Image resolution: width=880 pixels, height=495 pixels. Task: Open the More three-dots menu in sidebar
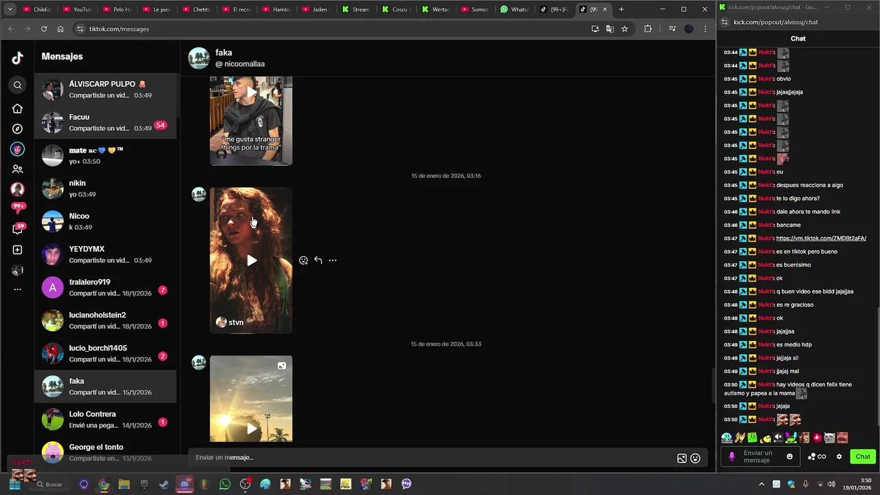(17, 289)
